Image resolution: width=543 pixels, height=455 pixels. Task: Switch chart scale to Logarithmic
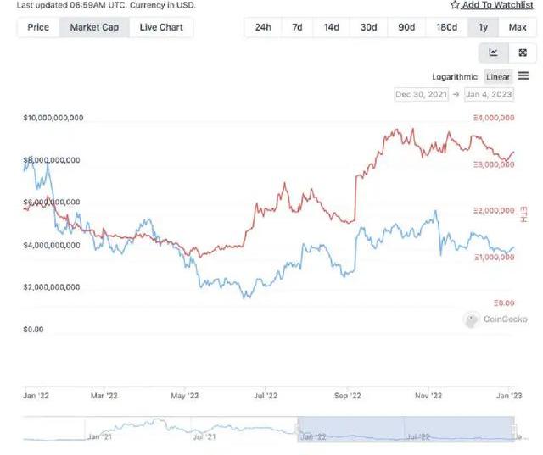(455, 77)
